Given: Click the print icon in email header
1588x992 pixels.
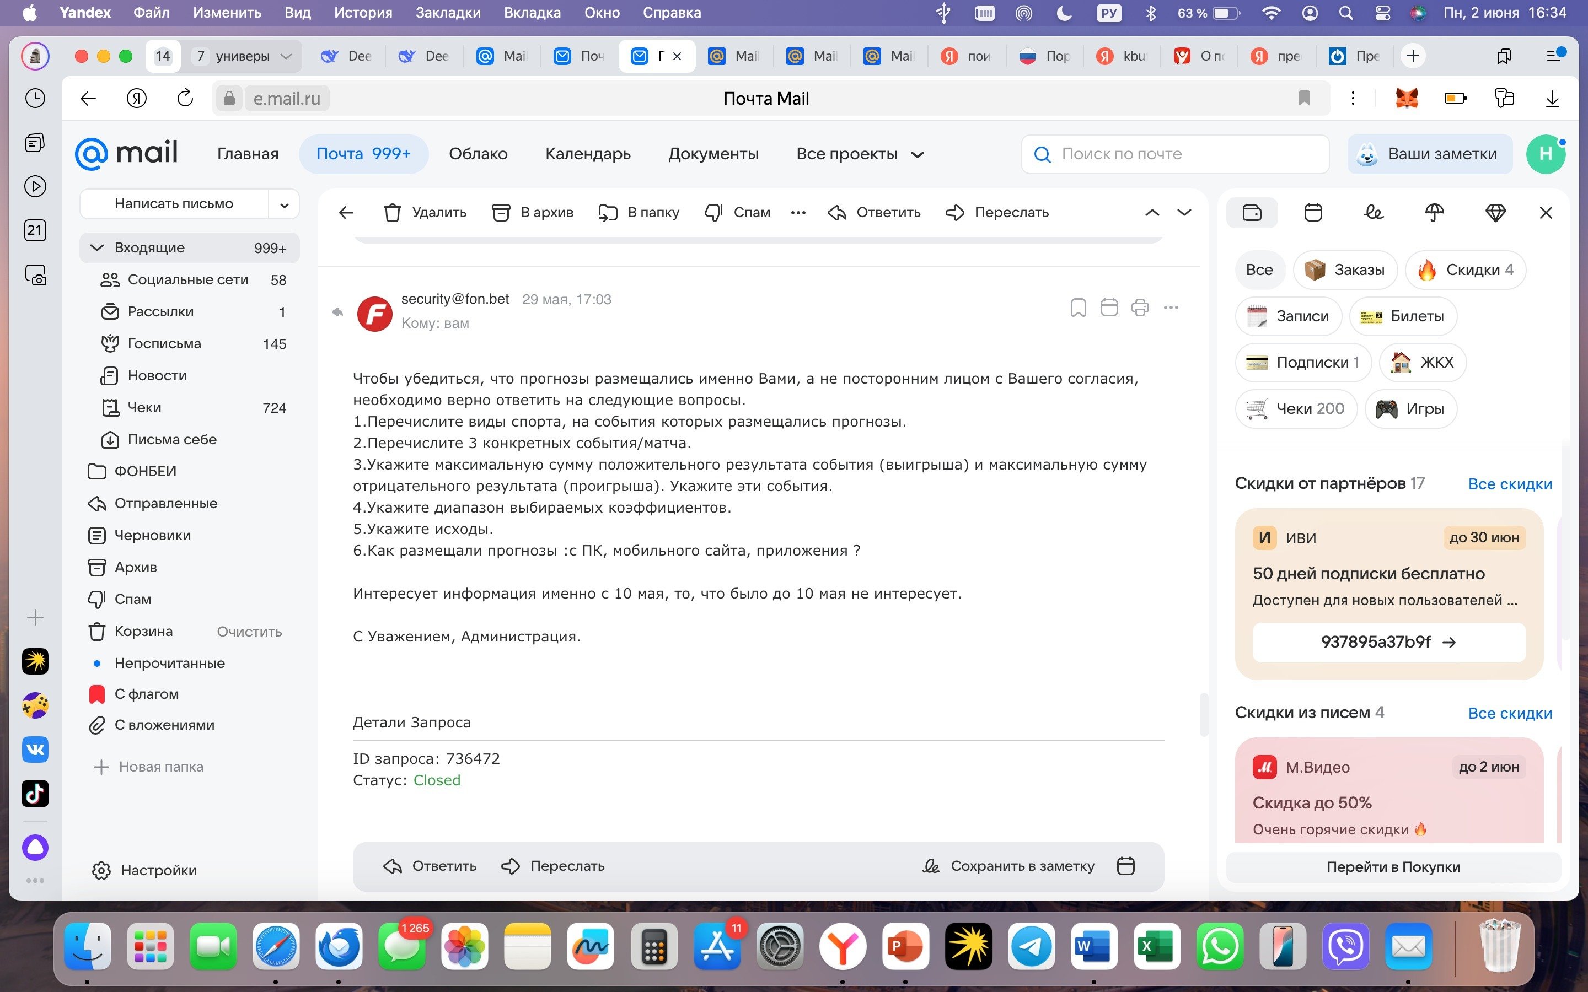Looking at the screenshot, I should point(1140,307).
